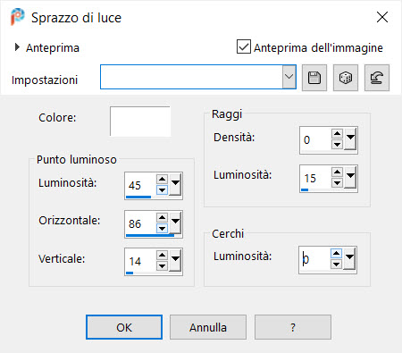This screenshot has width=402, height=353.
Task: Click the Verticale value field 14
Action: [140, 261]
